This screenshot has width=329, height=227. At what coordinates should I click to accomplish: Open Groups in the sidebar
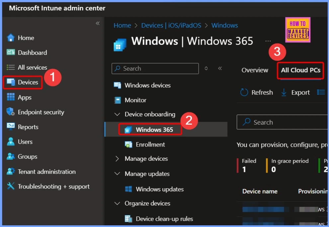pos(27,157)
